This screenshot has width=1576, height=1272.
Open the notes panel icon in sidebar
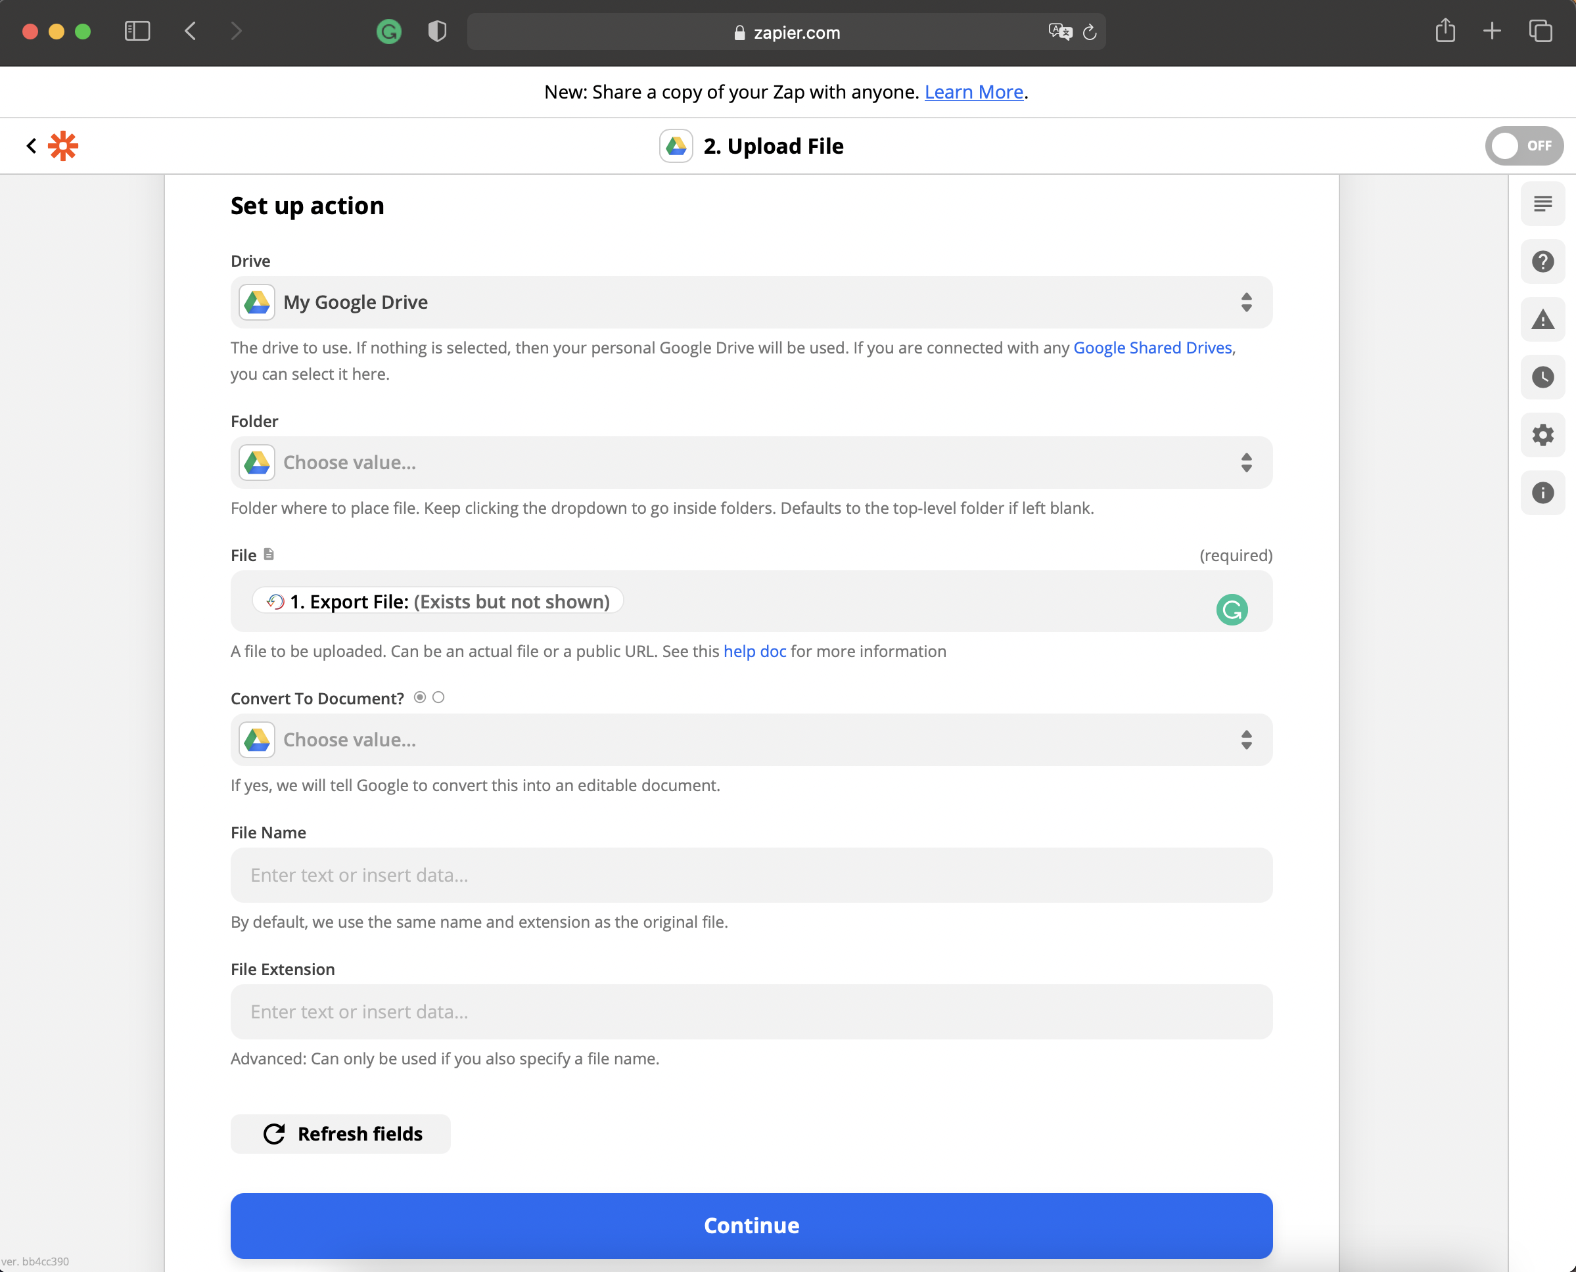(x=1542, y=204)
